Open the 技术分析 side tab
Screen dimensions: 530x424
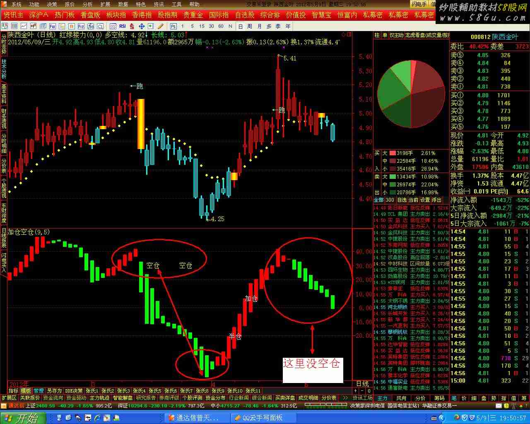click(x=4, y=69)
